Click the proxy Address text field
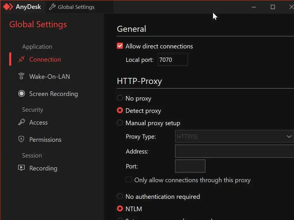 (234, 151)
